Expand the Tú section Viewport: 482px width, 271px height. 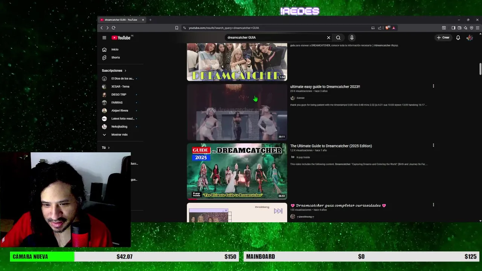[x=106, y=148]
